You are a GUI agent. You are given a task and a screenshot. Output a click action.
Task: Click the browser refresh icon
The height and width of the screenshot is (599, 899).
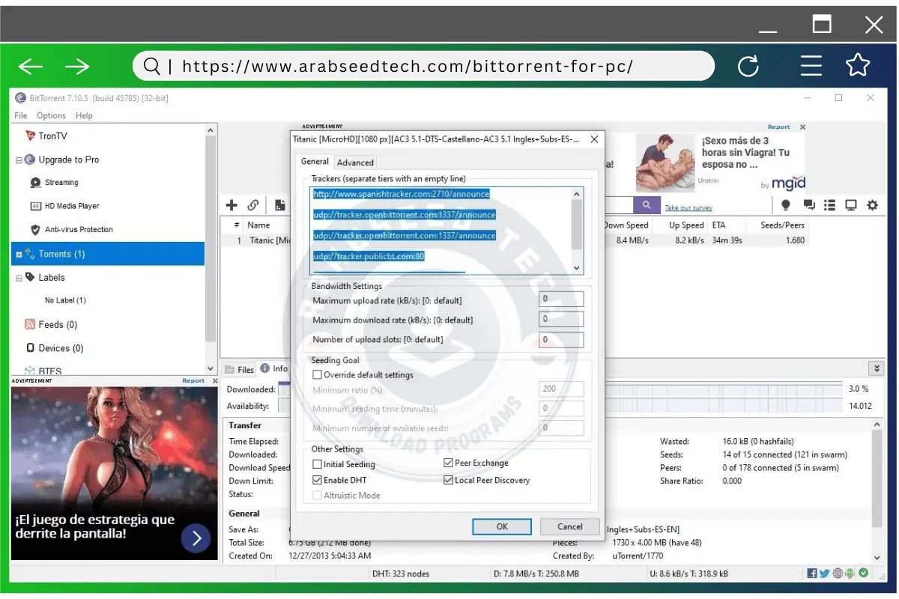(x=748, y=67)
